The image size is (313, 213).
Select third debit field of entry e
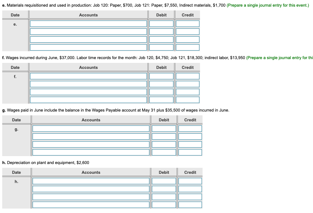click(x=161, y=40)
